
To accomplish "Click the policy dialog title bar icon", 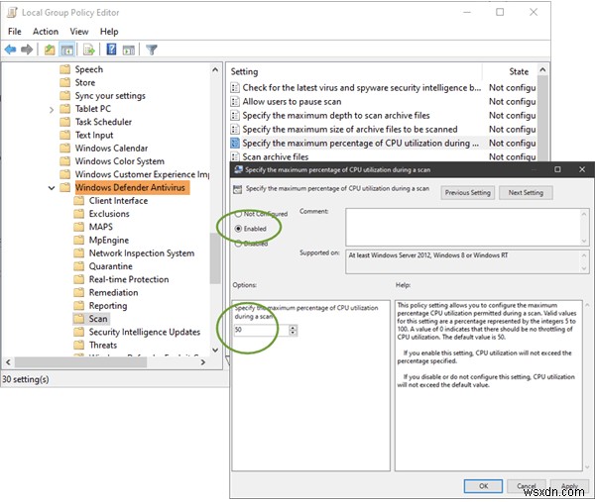I will (x=238, y=169).
